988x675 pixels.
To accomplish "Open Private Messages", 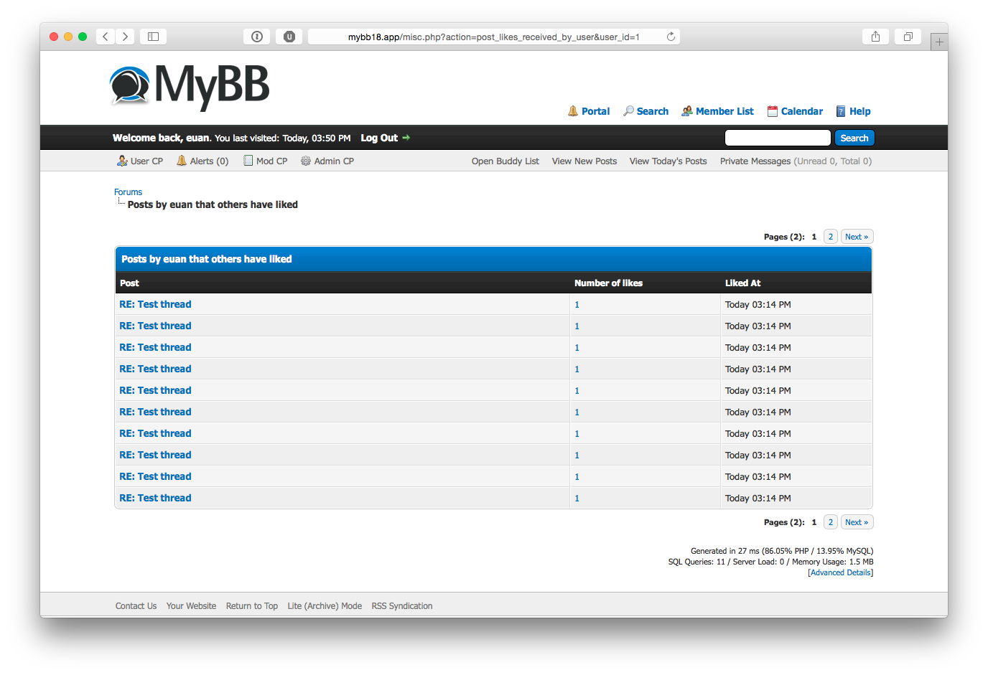I will pyautogui.click(x=755, y=161).
